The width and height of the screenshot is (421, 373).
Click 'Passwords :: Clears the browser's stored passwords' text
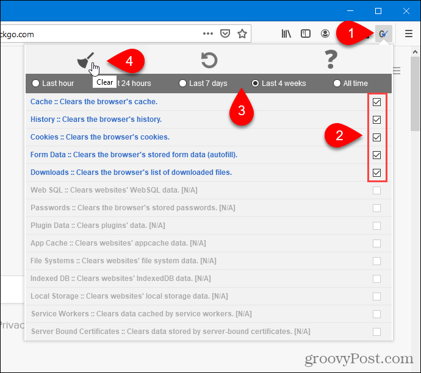(x=132, y=208)
